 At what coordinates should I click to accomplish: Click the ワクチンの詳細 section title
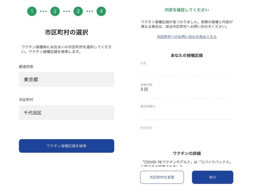click(187, 153)
